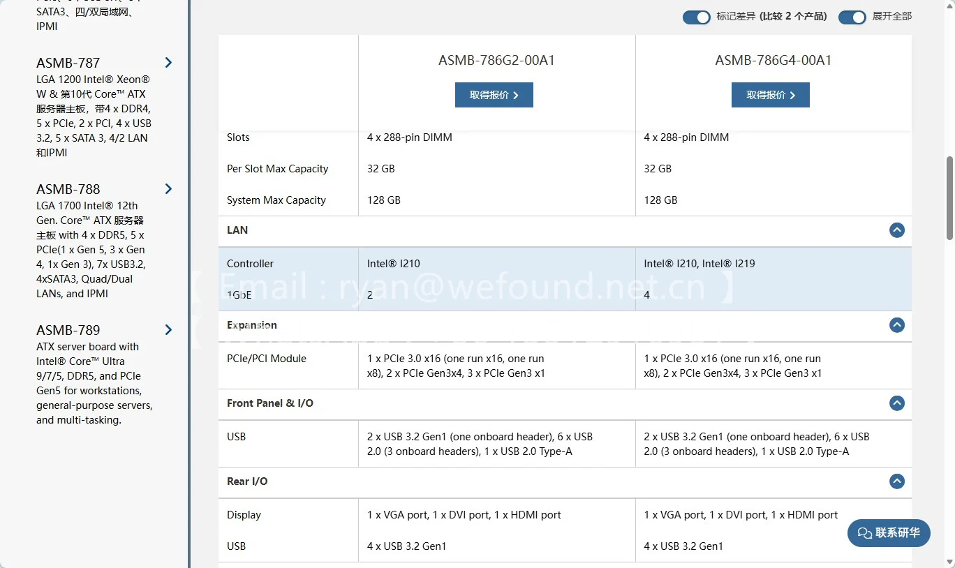This screenshot has width=955, height=568.
Task: Click the Controller row label
Action: [x=250, y=264]
